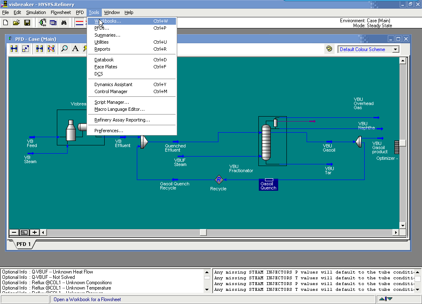Click the 'Reflux @COL1 -- Unknown Compositions' message
Screen dimensions: 422x304
57,283
